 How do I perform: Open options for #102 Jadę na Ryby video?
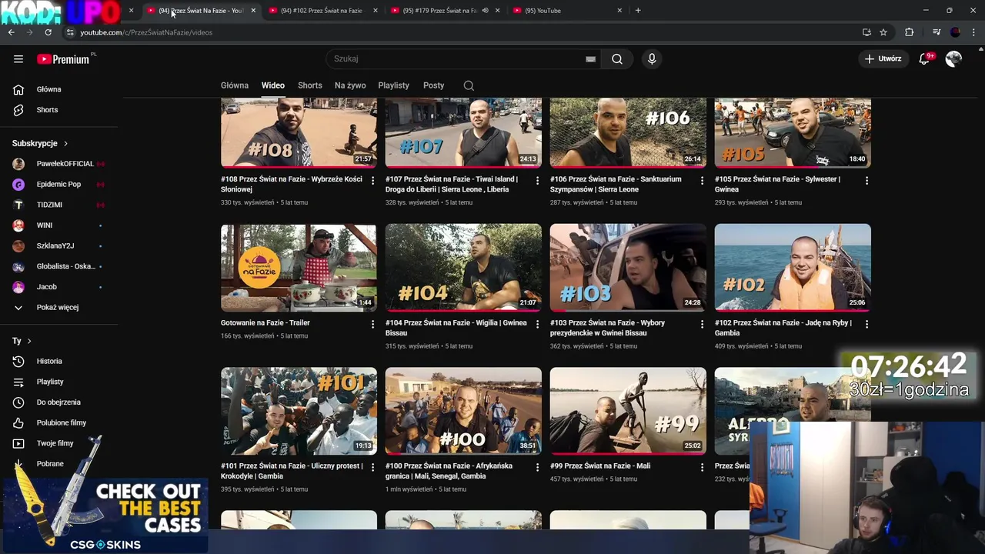pyautogui.click(x=866, y=324)
